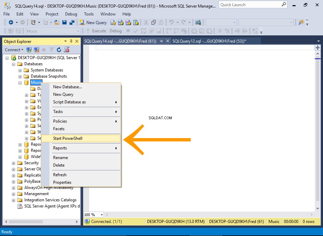The height and width of the screenshot is (236, 323).
Task: Expand the Database Snapshots folder
Action: (x=20, y=77)
